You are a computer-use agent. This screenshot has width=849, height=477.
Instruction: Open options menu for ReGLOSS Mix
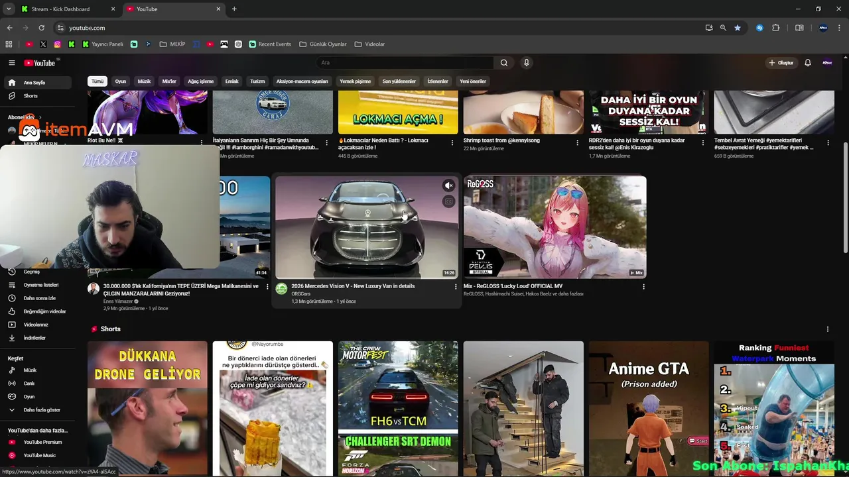click(643, 287)
